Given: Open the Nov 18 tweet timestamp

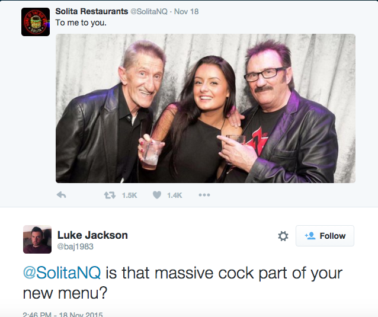Looking at the screenshot, I should click(x=187, y=12).
